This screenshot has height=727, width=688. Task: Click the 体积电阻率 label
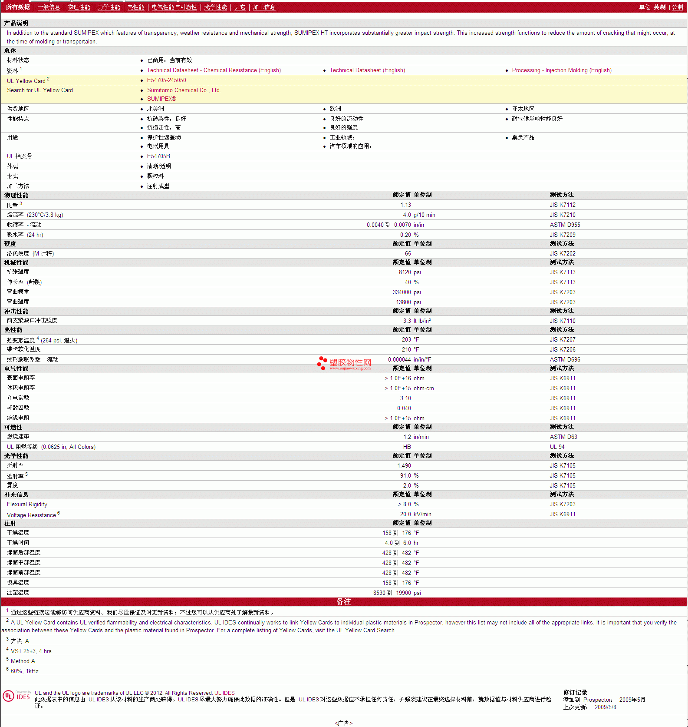pyautogui.click(x=21, y=388)
